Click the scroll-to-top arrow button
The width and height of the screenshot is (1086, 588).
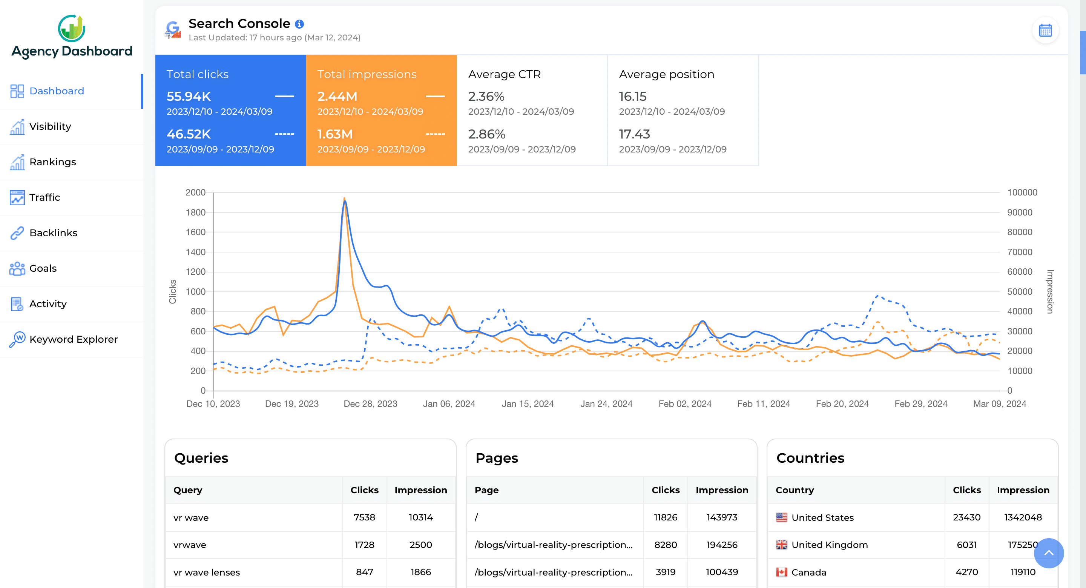(1048, 553)
